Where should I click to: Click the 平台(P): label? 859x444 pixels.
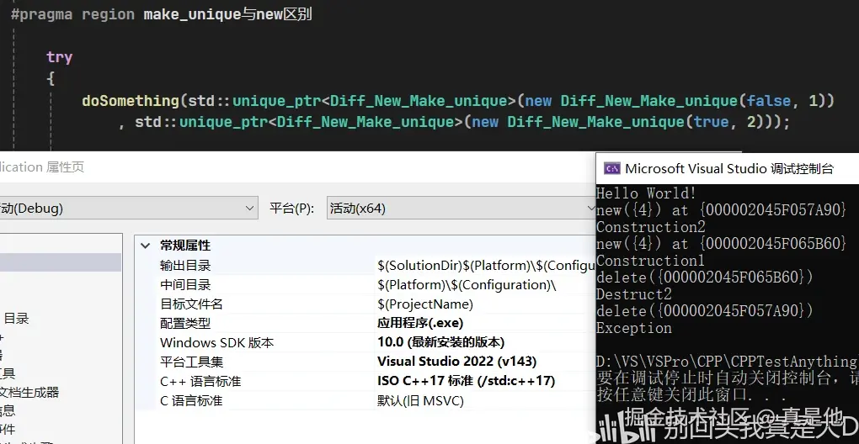click(291, 209)
